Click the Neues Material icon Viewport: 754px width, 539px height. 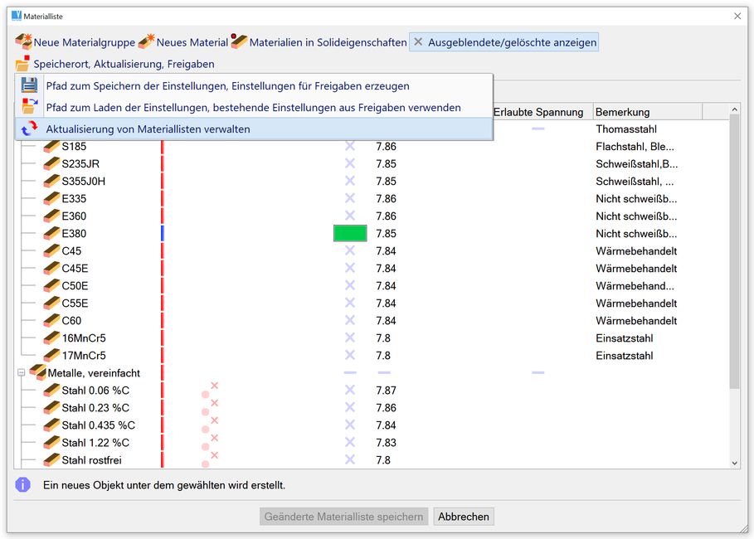point(146,41)
